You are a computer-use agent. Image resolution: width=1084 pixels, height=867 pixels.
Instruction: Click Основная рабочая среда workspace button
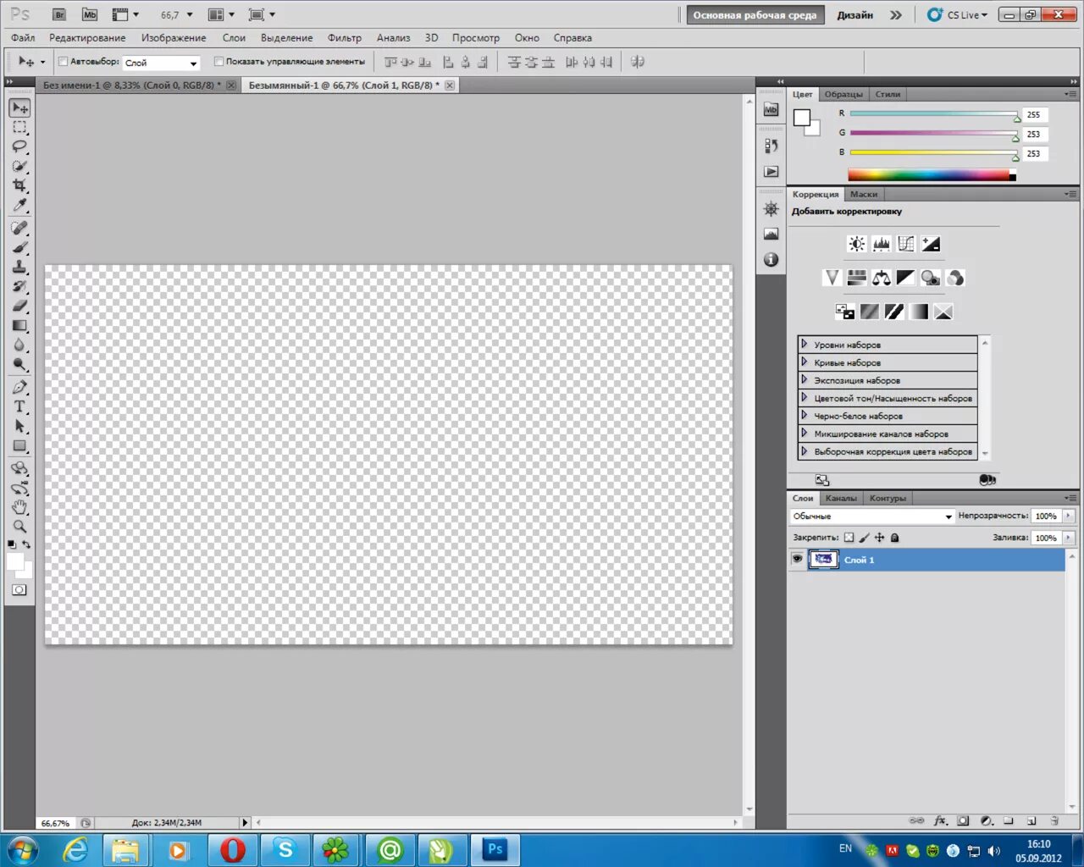pos(755,14)
